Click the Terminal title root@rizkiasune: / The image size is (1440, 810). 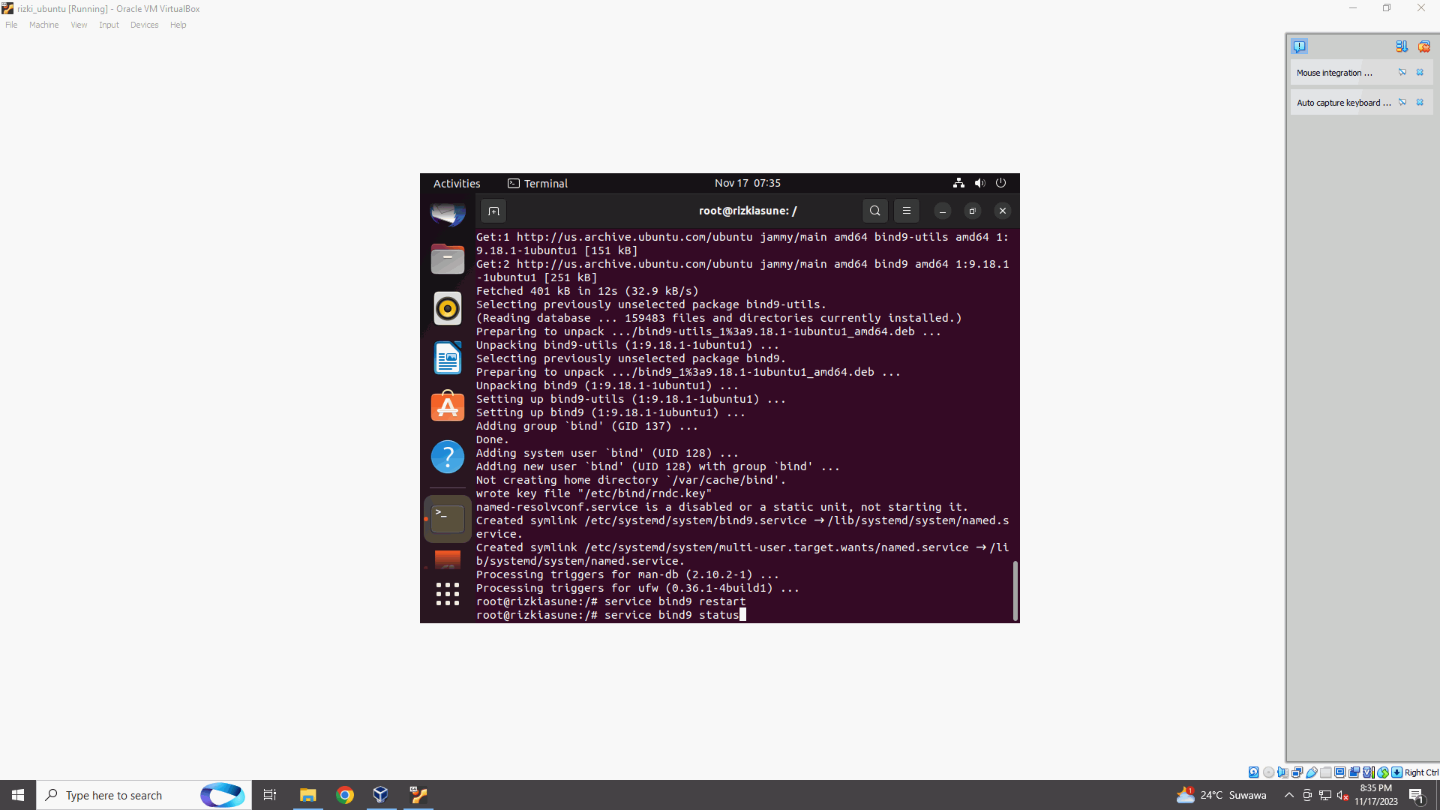tap(748, 211)
